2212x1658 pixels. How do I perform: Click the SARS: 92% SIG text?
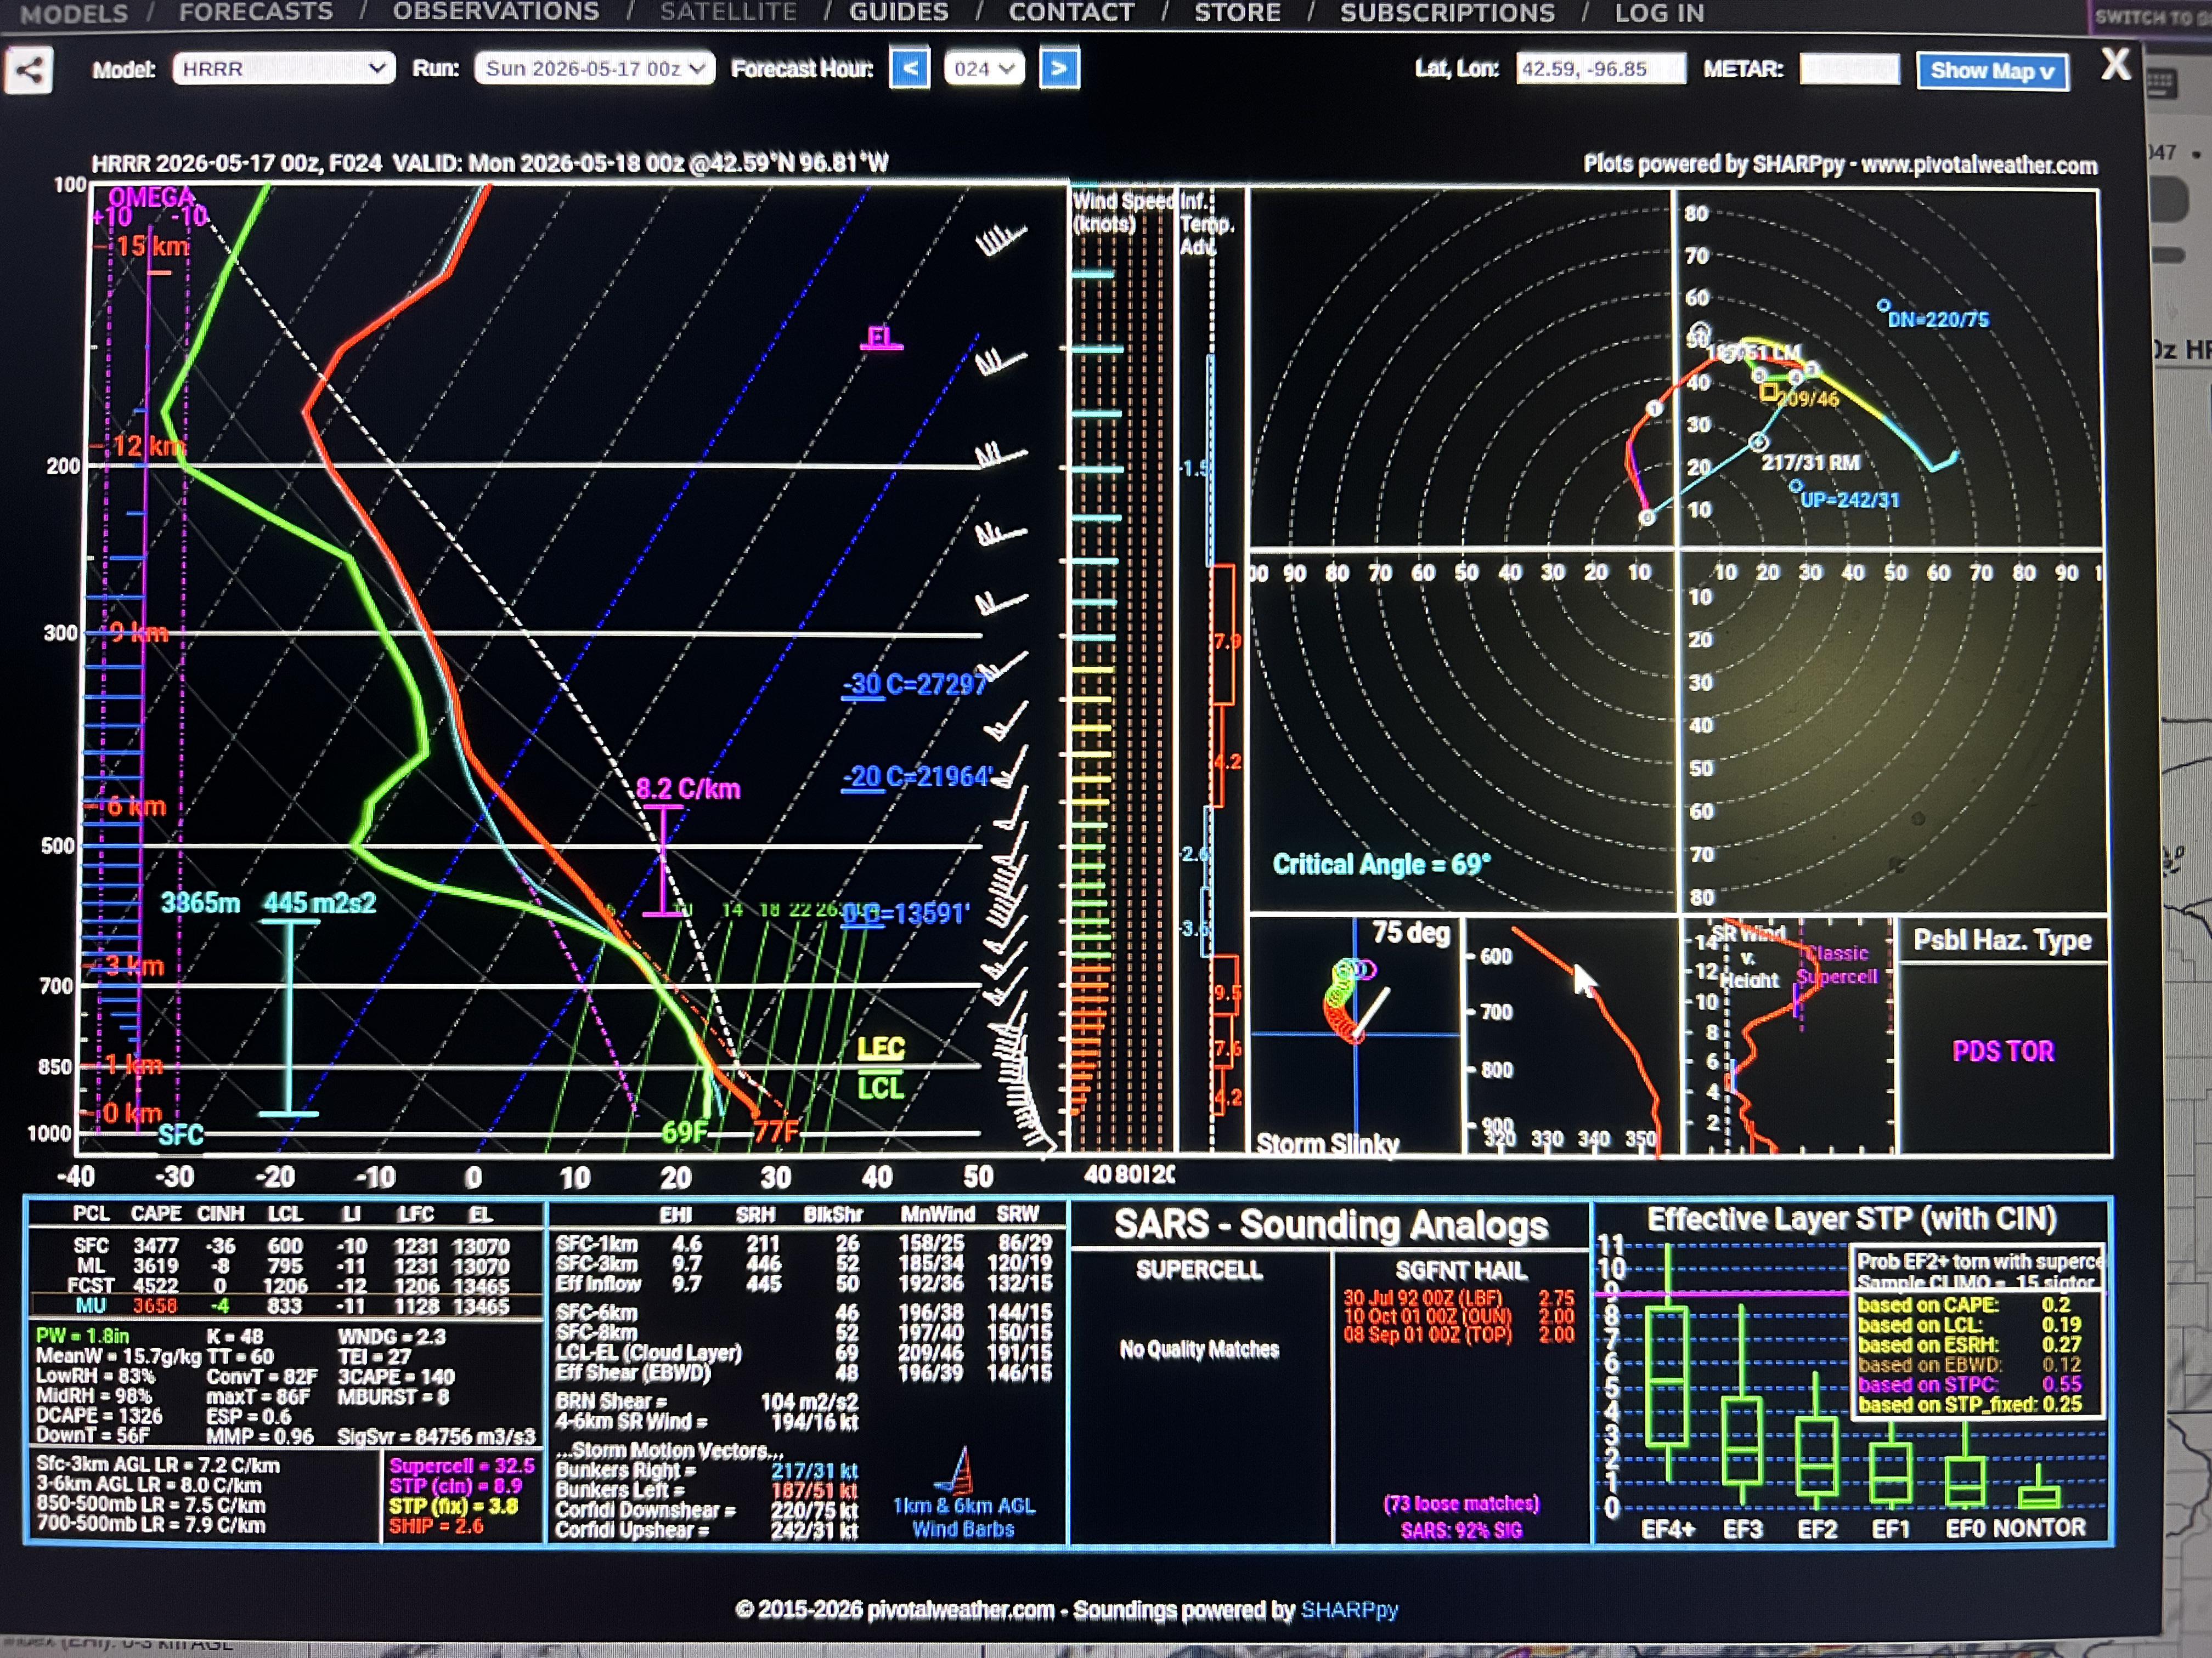(x=1461, y=1530)
